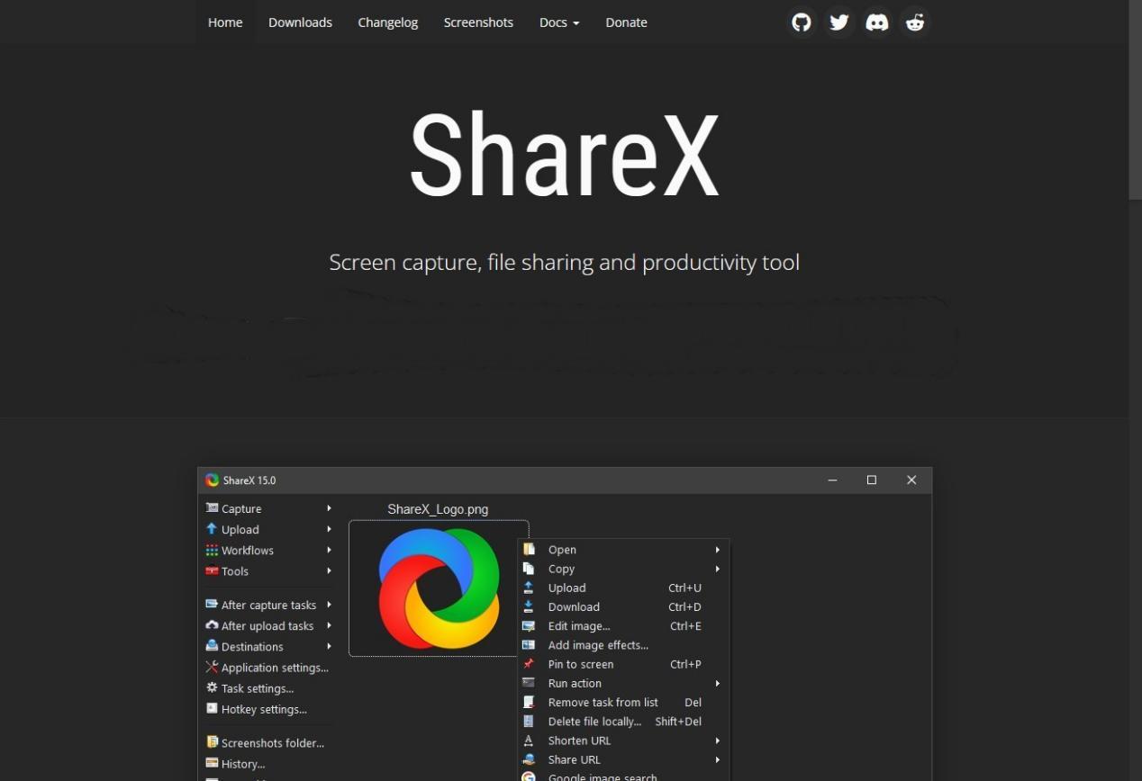Viewport: 1142px width, 781px height.
Task: Open the Screenshots navigation item
Action: pos(478,22)
